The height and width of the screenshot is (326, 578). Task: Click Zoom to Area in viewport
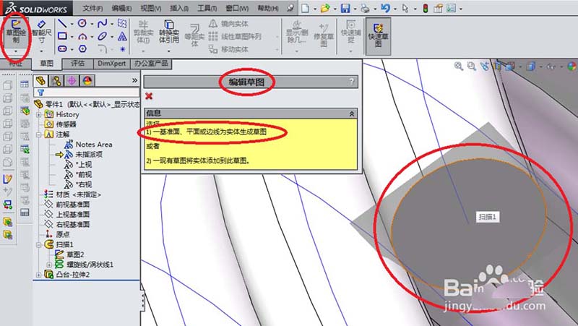471,66
